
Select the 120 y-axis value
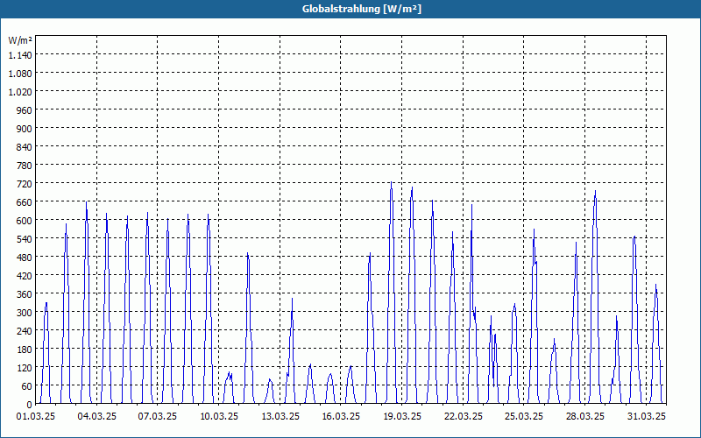coord(25,367)
